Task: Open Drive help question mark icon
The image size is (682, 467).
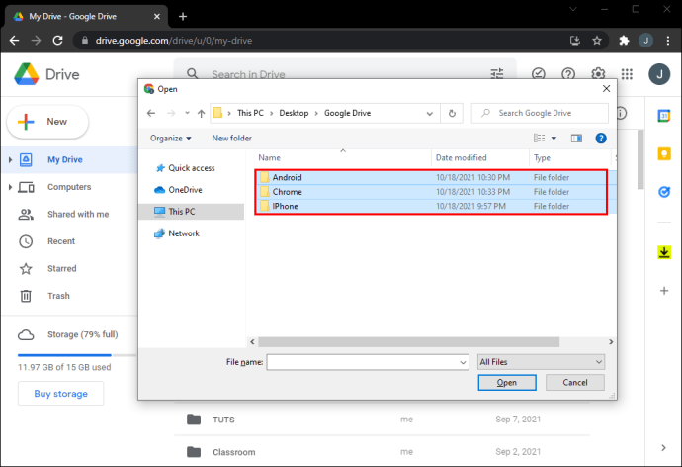Action: point(568,74)
